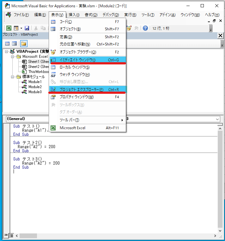Image resolution: width=225 pixels, height=241 pixels.
Task: Click the Copy toolbar icon
Action: (x=43, y=28)
